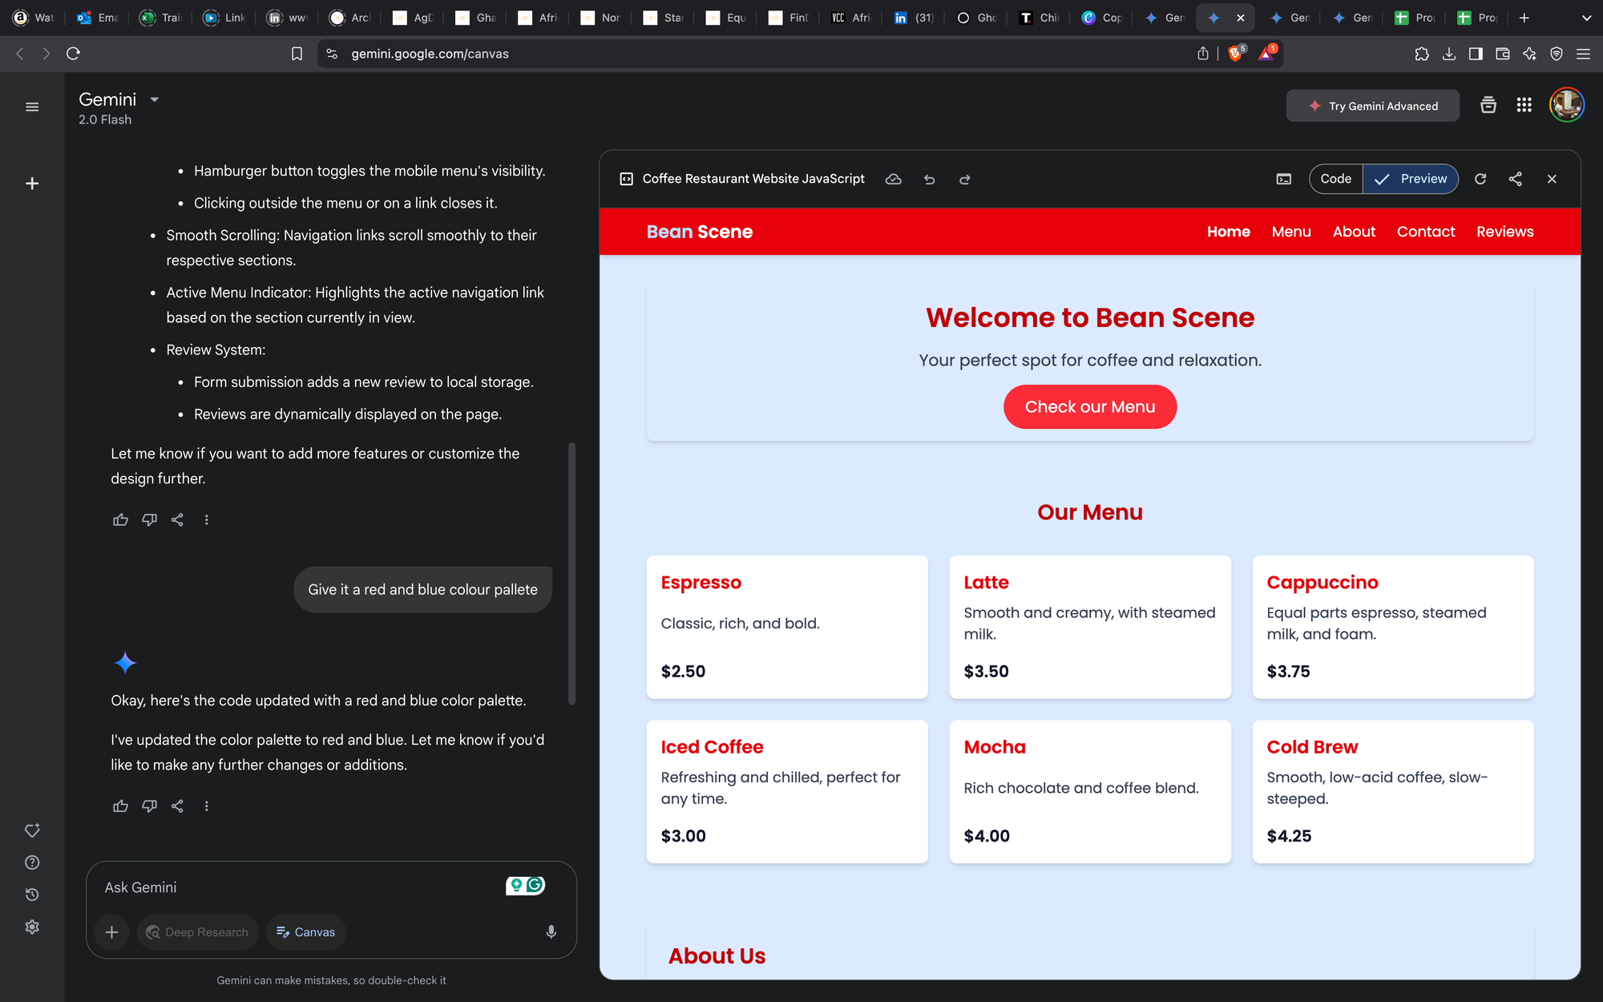Go to Menu in Bean Scene navbar

1290,232
